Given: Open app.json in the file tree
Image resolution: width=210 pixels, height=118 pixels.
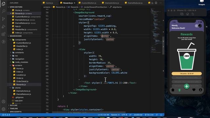Looking at the screenshot, I should 19,101.
